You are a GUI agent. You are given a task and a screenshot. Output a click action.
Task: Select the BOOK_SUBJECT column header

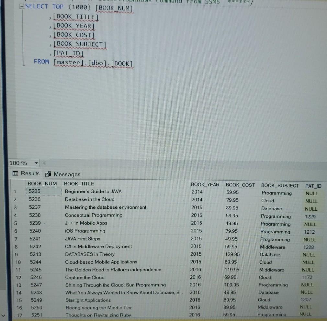(x=280, y=185)
